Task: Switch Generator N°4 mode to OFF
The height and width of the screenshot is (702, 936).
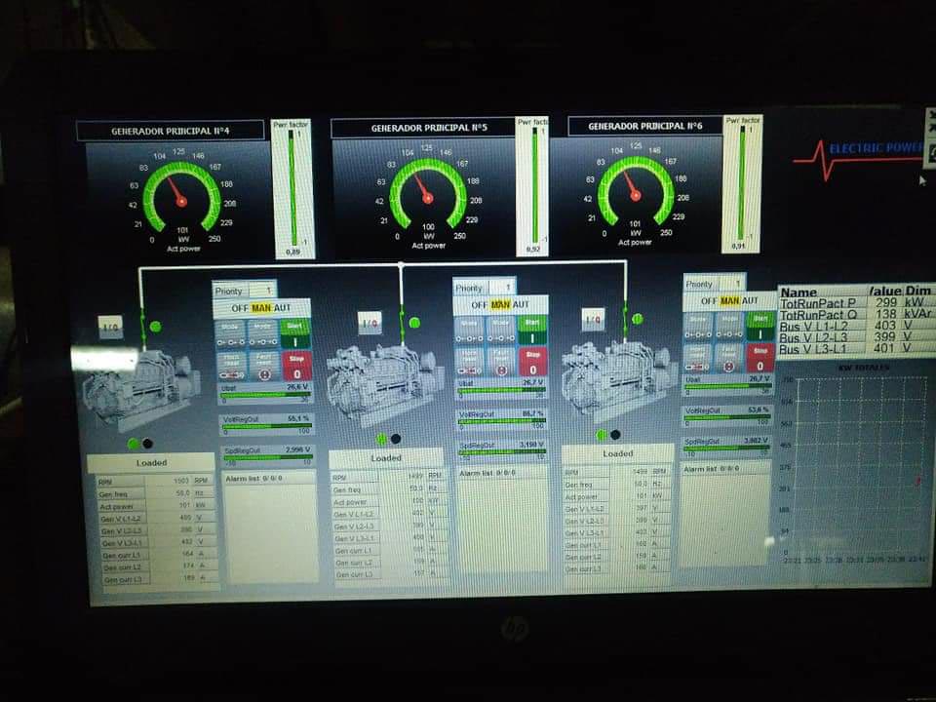Action: pos(234,308)
